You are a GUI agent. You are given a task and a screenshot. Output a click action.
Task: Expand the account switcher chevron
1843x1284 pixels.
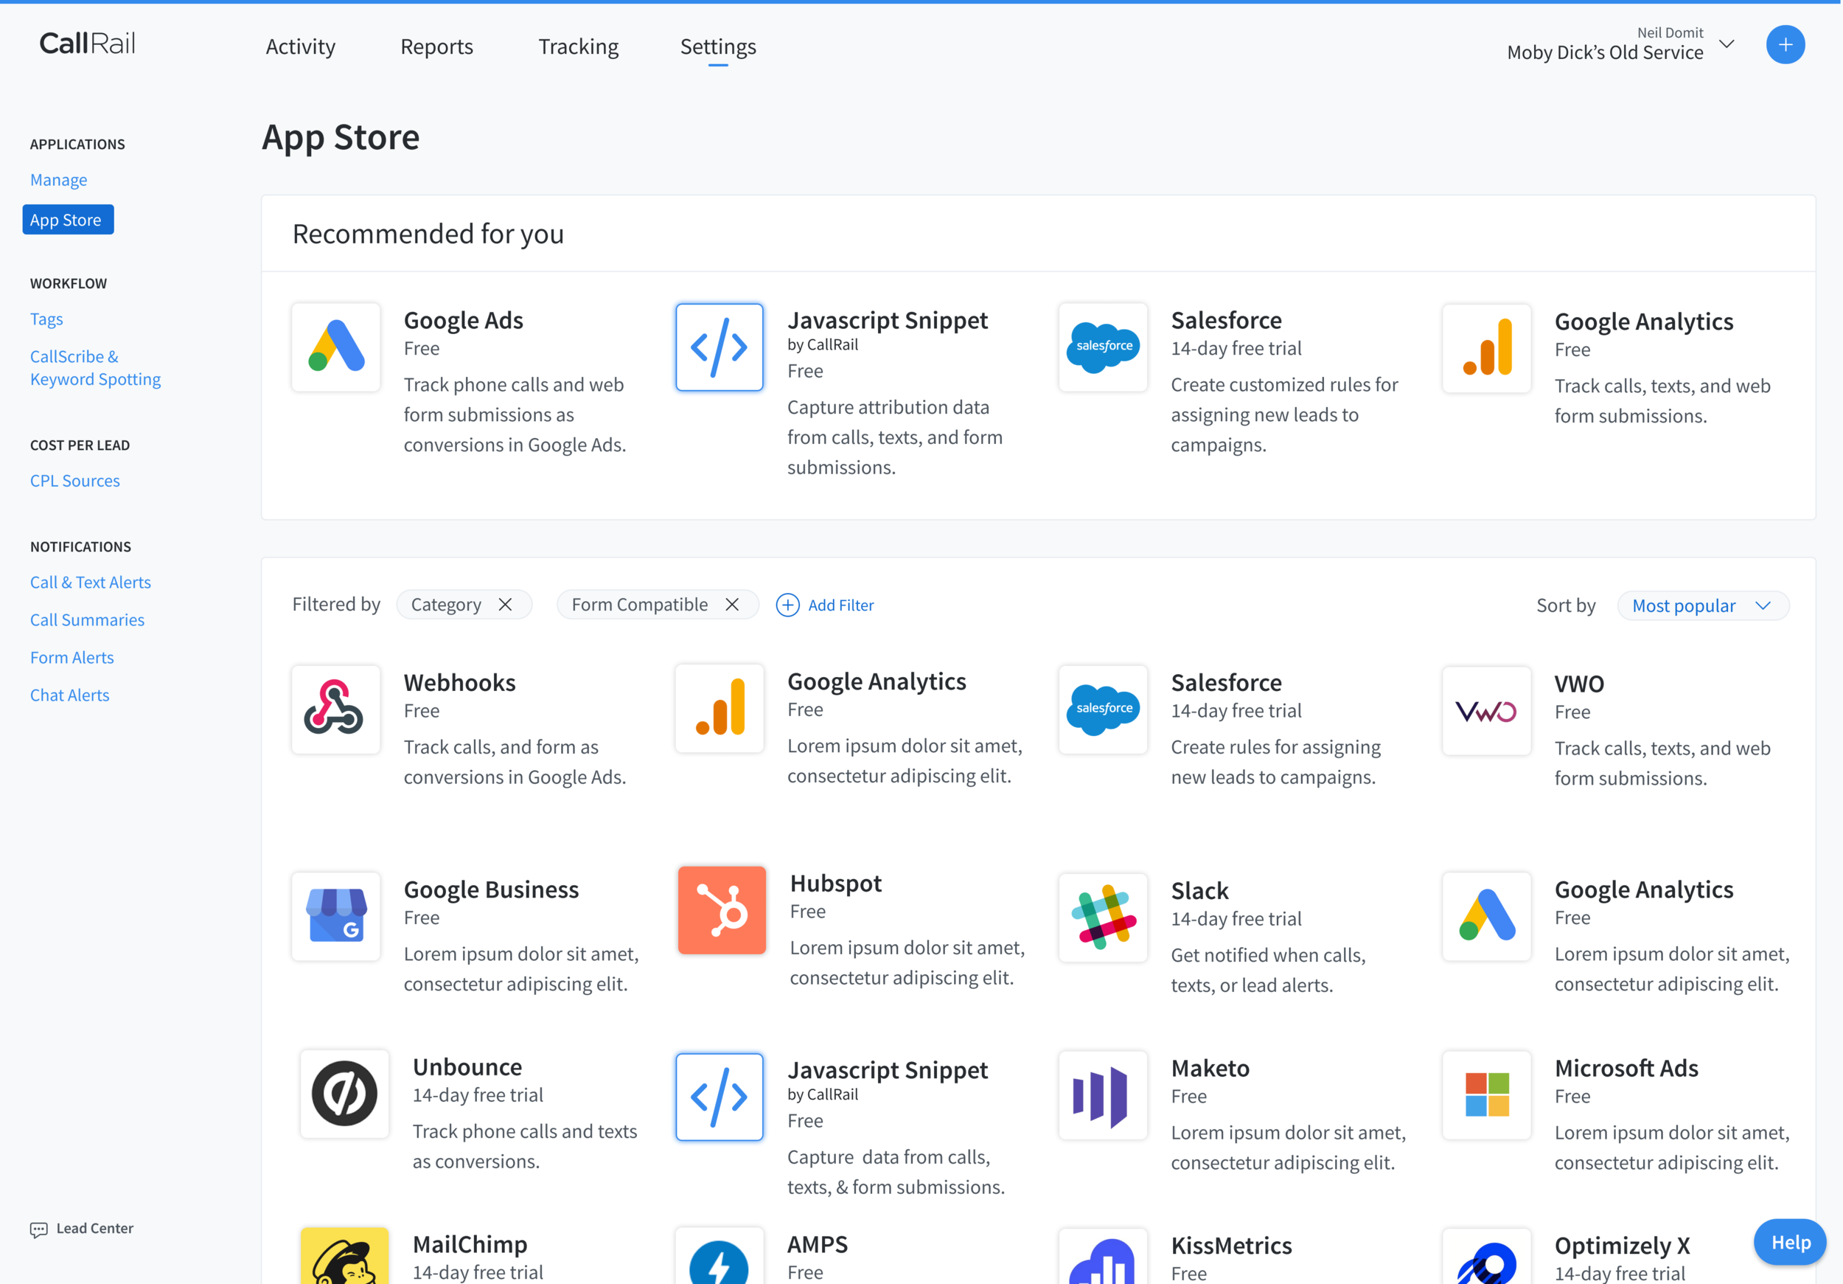[1727, 44]
